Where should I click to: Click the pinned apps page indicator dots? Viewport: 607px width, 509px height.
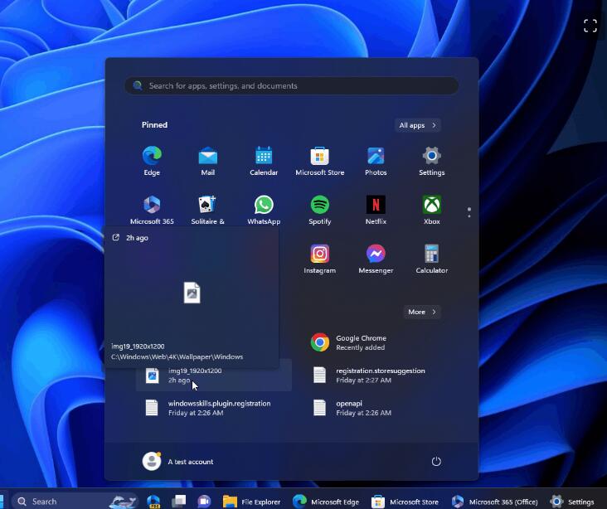469,211
